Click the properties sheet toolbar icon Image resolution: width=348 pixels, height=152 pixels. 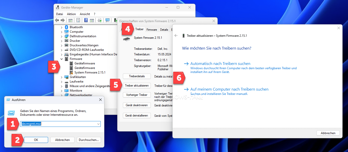click(78, 20)
